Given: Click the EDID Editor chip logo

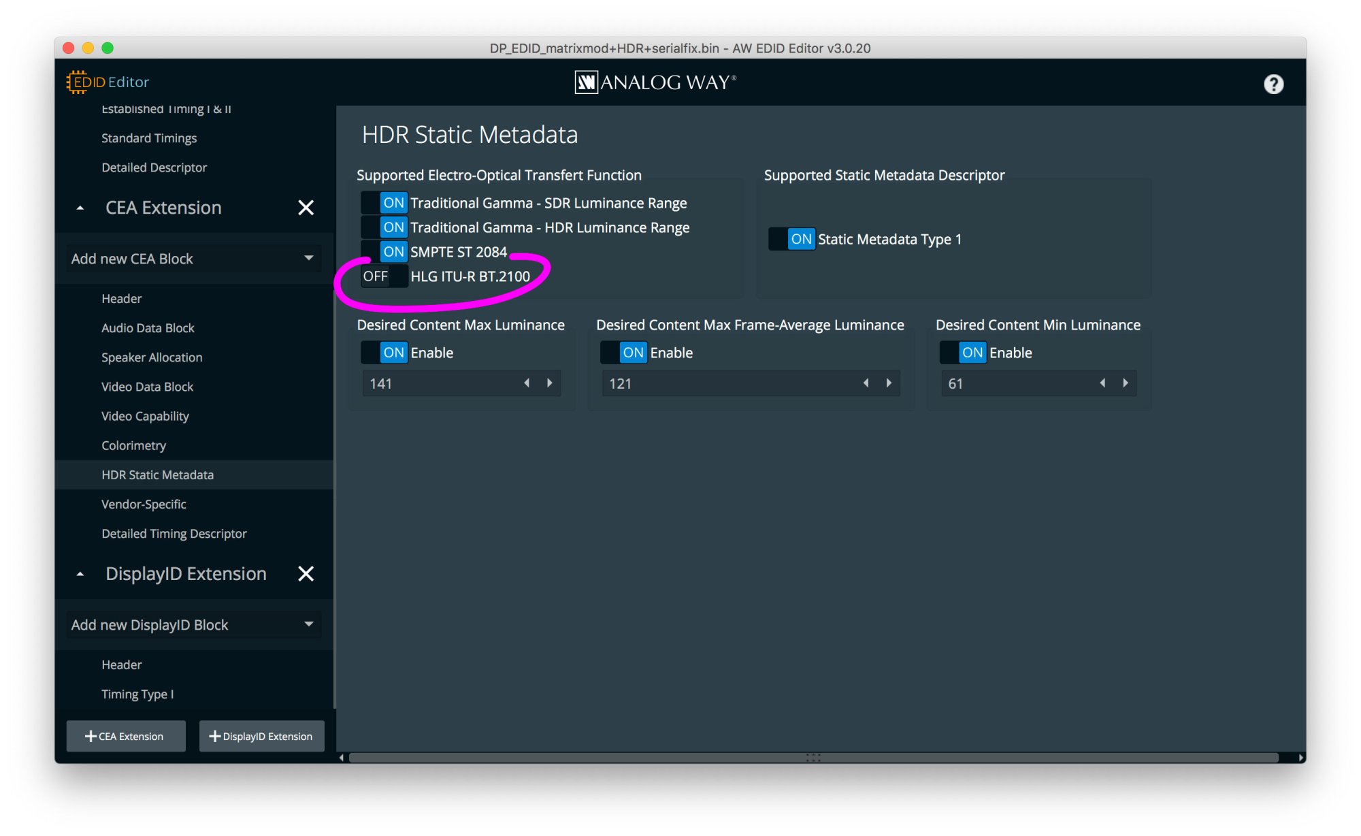Looking at the screenshot, I should (77, 82).
